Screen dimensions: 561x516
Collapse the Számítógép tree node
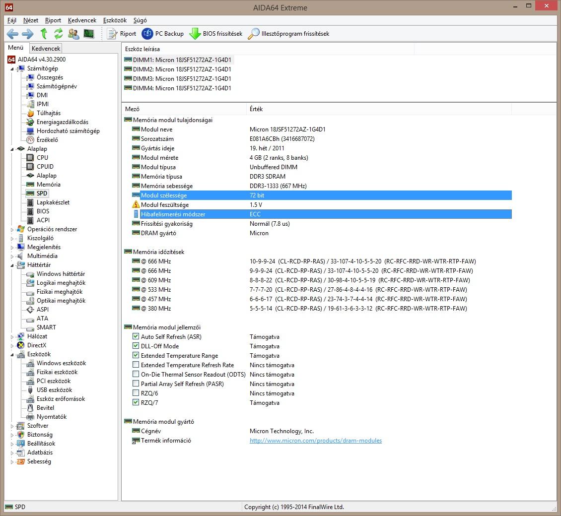pos(12,68)
